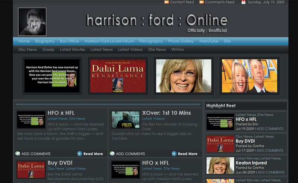Viewport: 298px width, 183px height.
Task: Select the Disc News category
Action: [x=28, y=50]
